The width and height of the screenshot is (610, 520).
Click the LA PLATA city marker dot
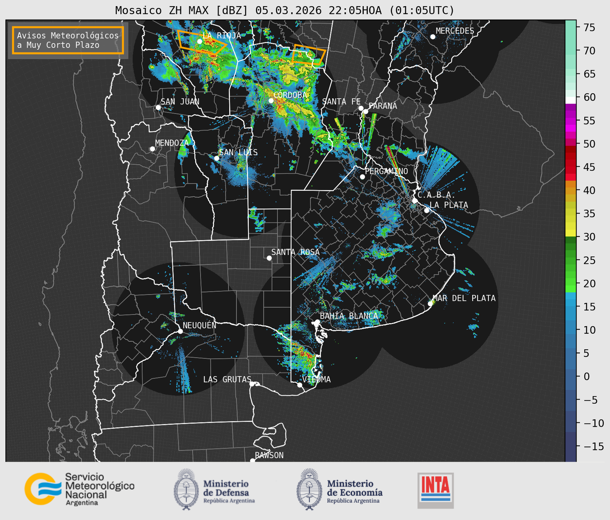click(x=427, y=210)
